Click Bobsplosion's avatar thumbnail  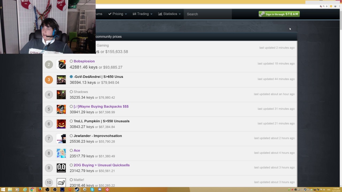point(61,64)
